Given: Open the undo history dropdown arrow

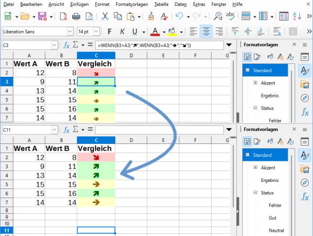Looking at the screenshot, I should 188,17.
